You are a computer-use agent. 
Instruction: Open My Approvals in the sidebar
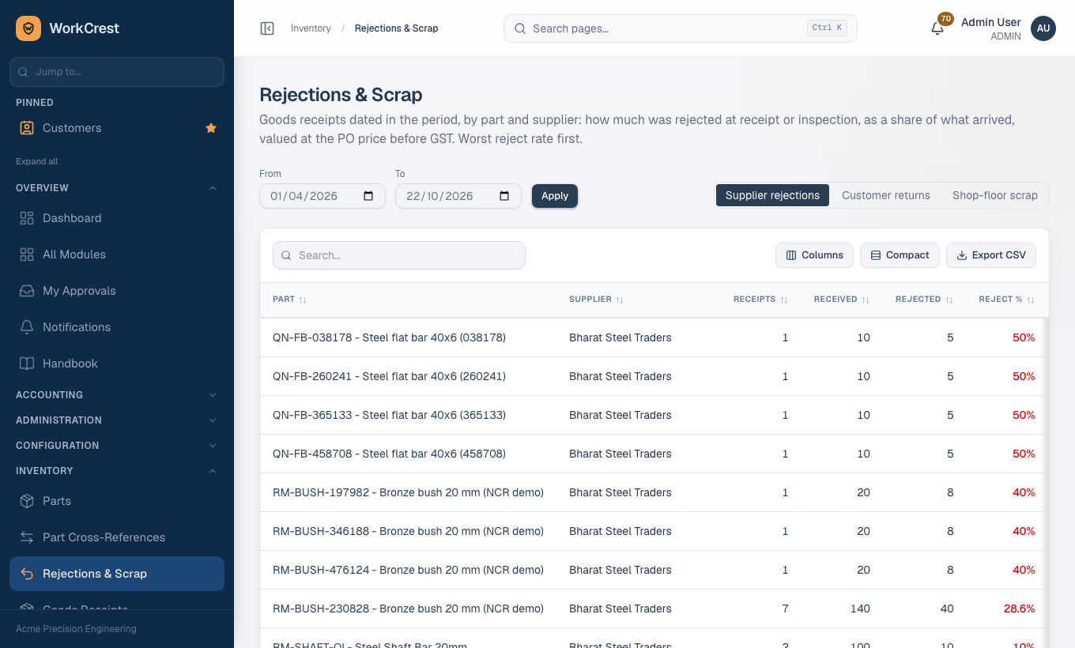(117, 291)
